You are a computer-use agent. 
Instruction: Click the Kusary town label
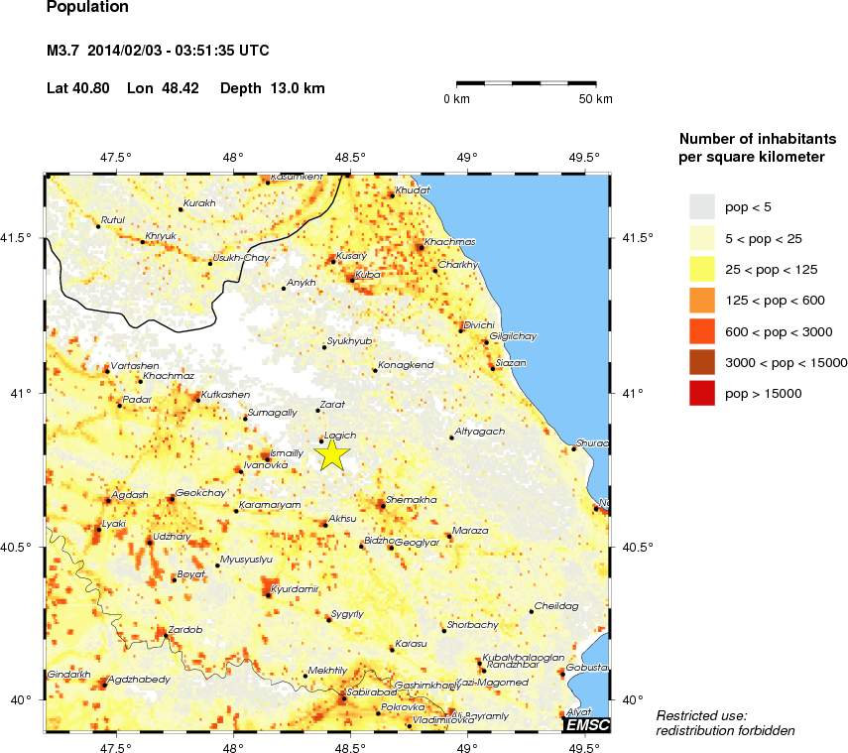click(x=351, y=256)
